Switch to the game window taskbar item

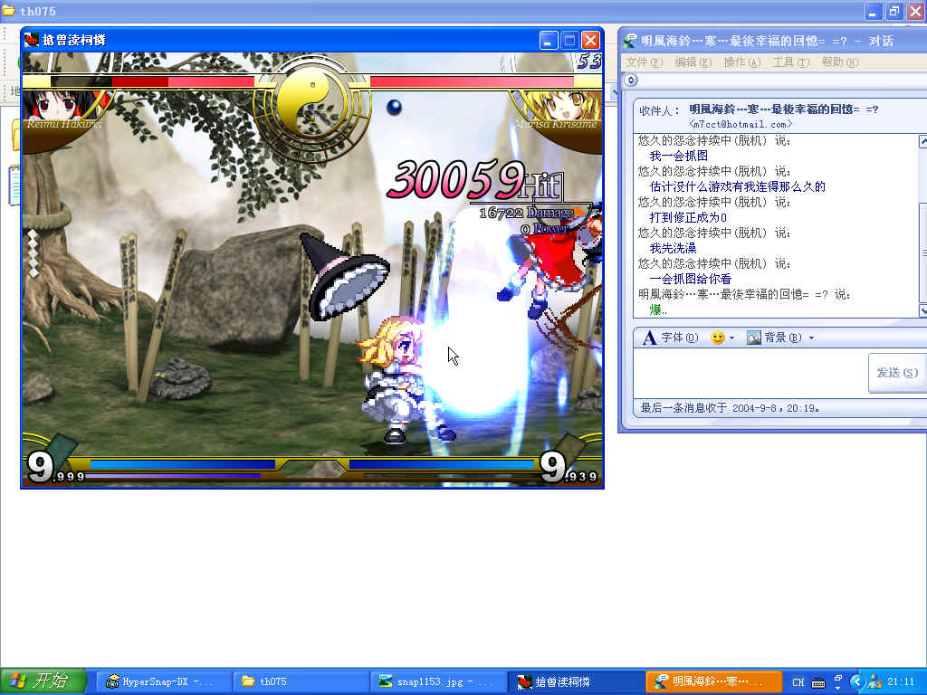(x=575, y=681)
